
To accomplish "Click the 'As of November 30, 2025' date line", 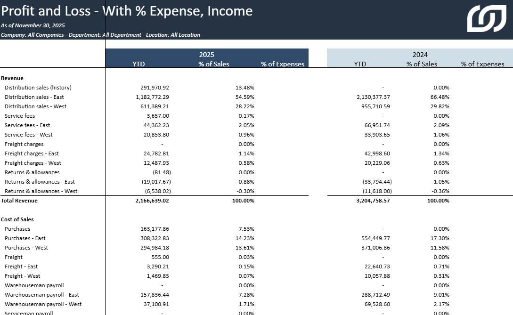I will pyautogui.click(x=33, y=25).
